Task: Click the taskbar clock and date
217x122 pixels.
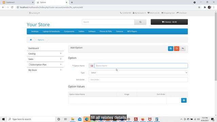Action: (204, 119)
